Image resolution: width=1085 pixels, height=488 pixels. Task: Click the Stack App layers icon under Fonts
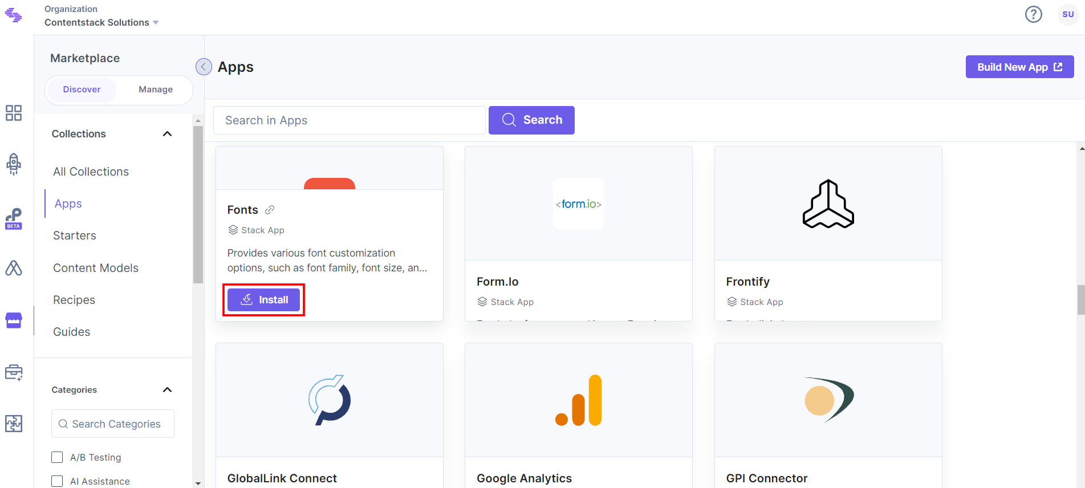coord(233,230)
